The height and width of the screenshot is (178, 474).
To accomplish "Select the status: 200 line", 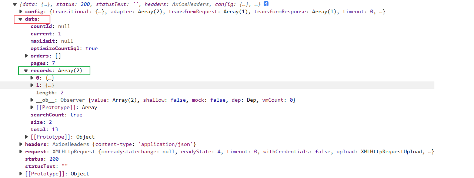I will click(x=41, y=159).
